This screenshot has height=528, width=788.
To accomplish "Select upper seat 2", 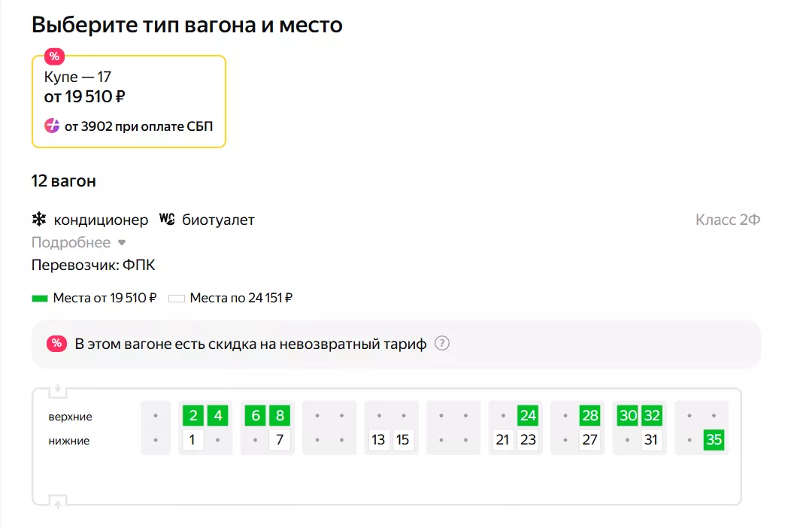I will (x=193, y=416).
